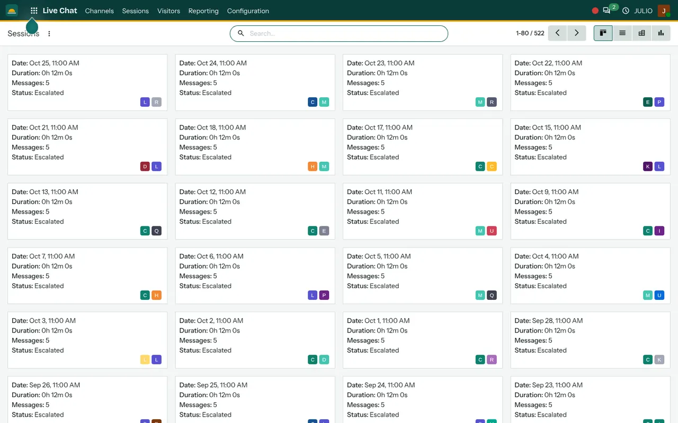Image resolution: width=678 pixels, height=423 pixels.
Task: Open the Reporting menu
Action: point(203,11)
